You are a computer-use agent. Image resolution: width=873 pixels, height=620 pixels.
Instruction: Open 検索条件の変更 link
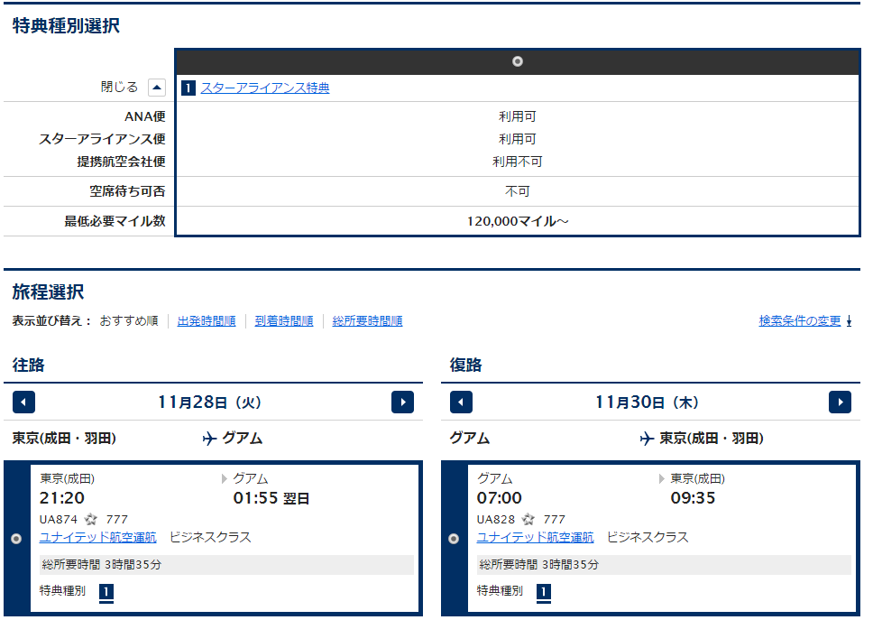[800, 321]
